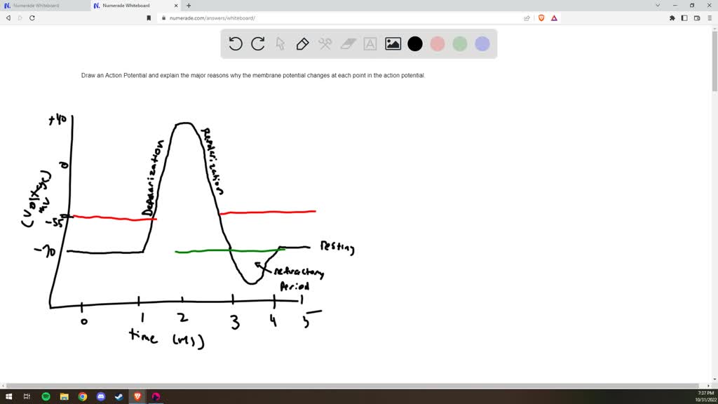Open the browser settings menu

tap(710, 18)
